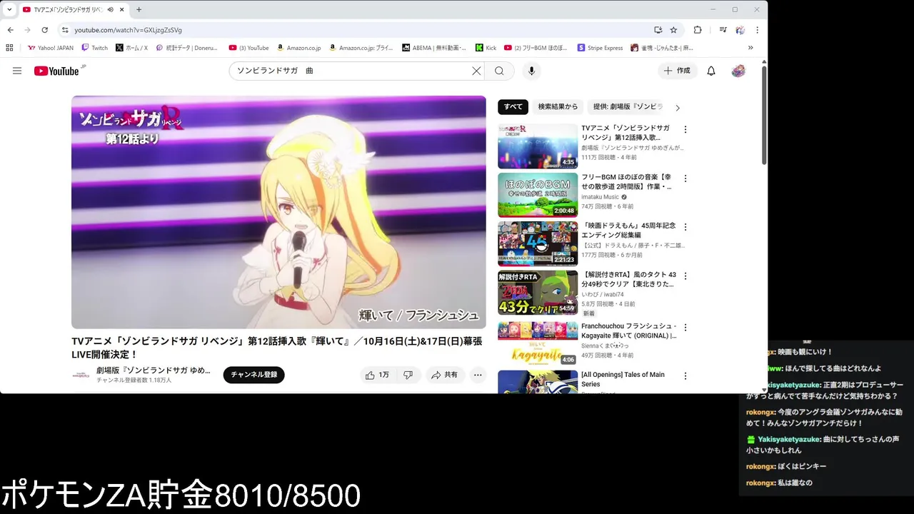Subscribe with チャンネル登録 button
Image resolution: width=914 pixels, height=514 pixels.
(253, 375)
